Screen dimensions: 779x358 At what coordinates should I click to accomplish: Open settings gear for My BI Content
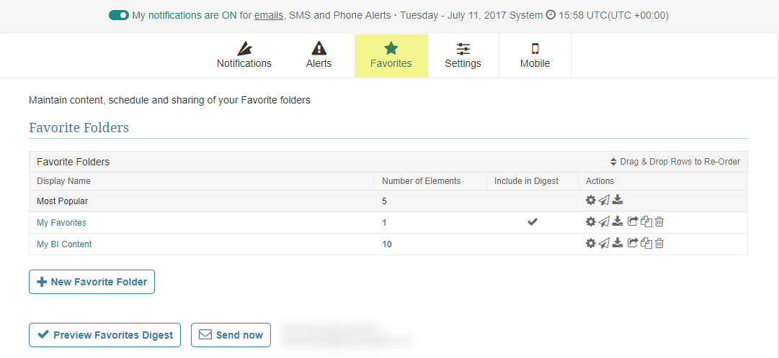tap(591, 244)
